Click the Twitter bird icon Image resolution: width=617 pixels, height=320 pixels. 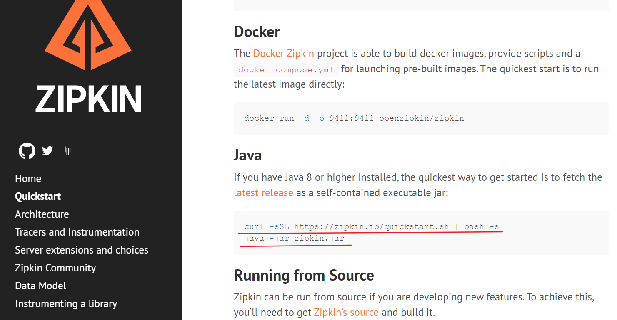click(x=47, y=151)
